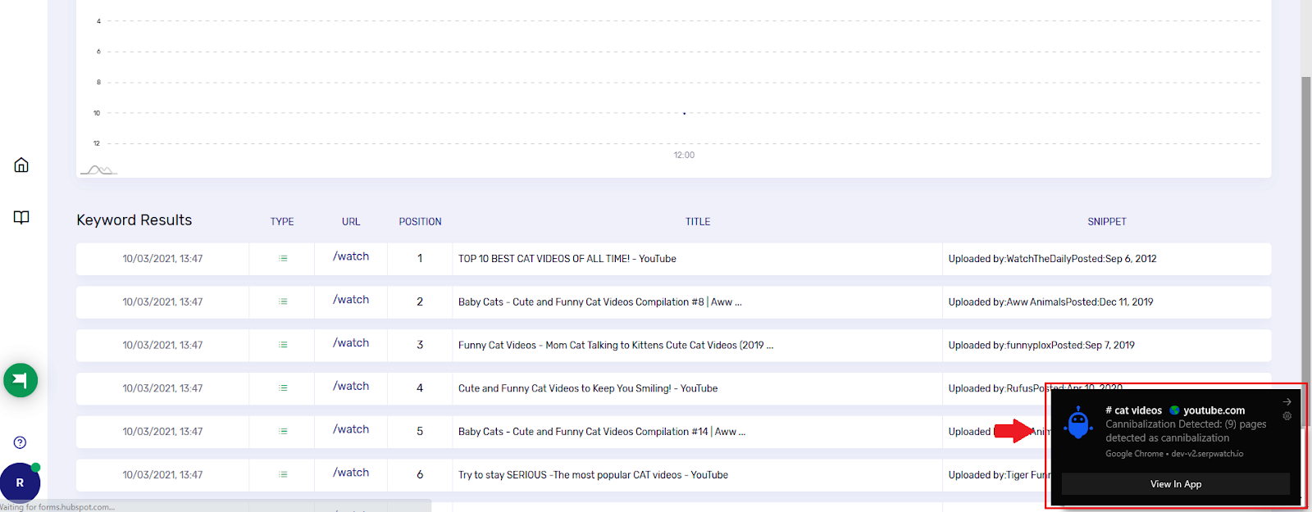The height and width of the screenshot is (512, 1312).
Task: Open the user avatar labeled R
Action: (20, 483)
